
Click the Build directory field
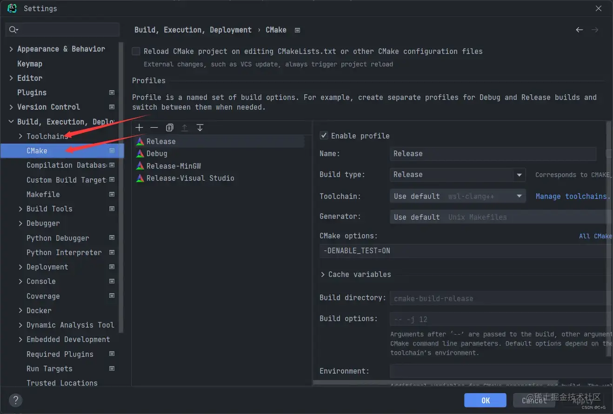coord(500,298)
